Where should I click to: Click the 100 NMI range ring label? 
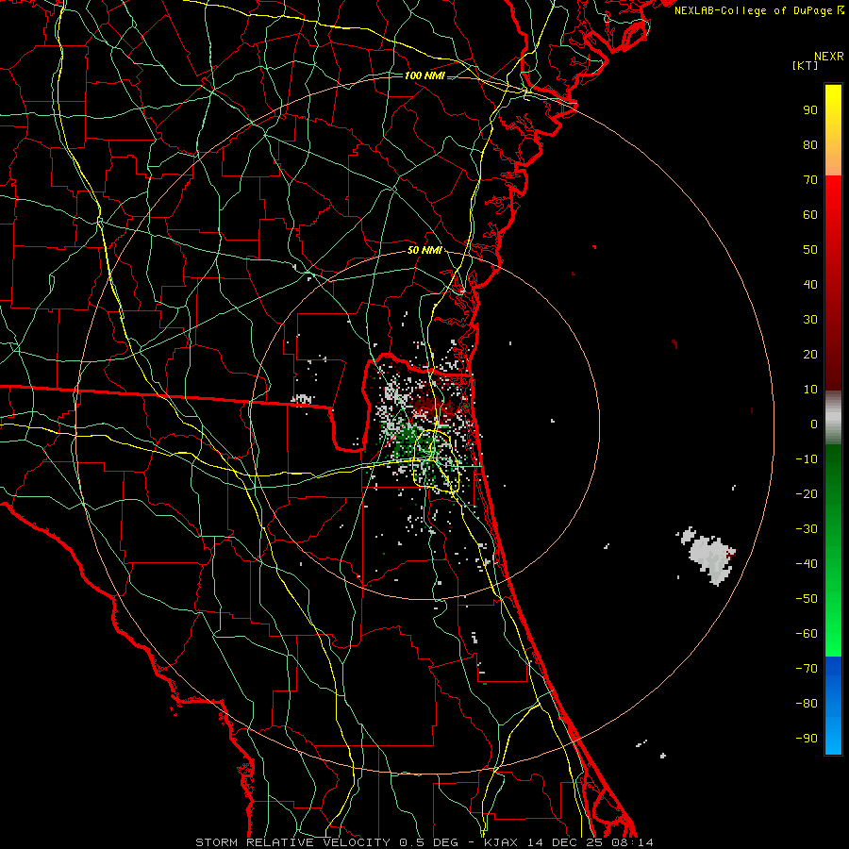tap(424, 75)
